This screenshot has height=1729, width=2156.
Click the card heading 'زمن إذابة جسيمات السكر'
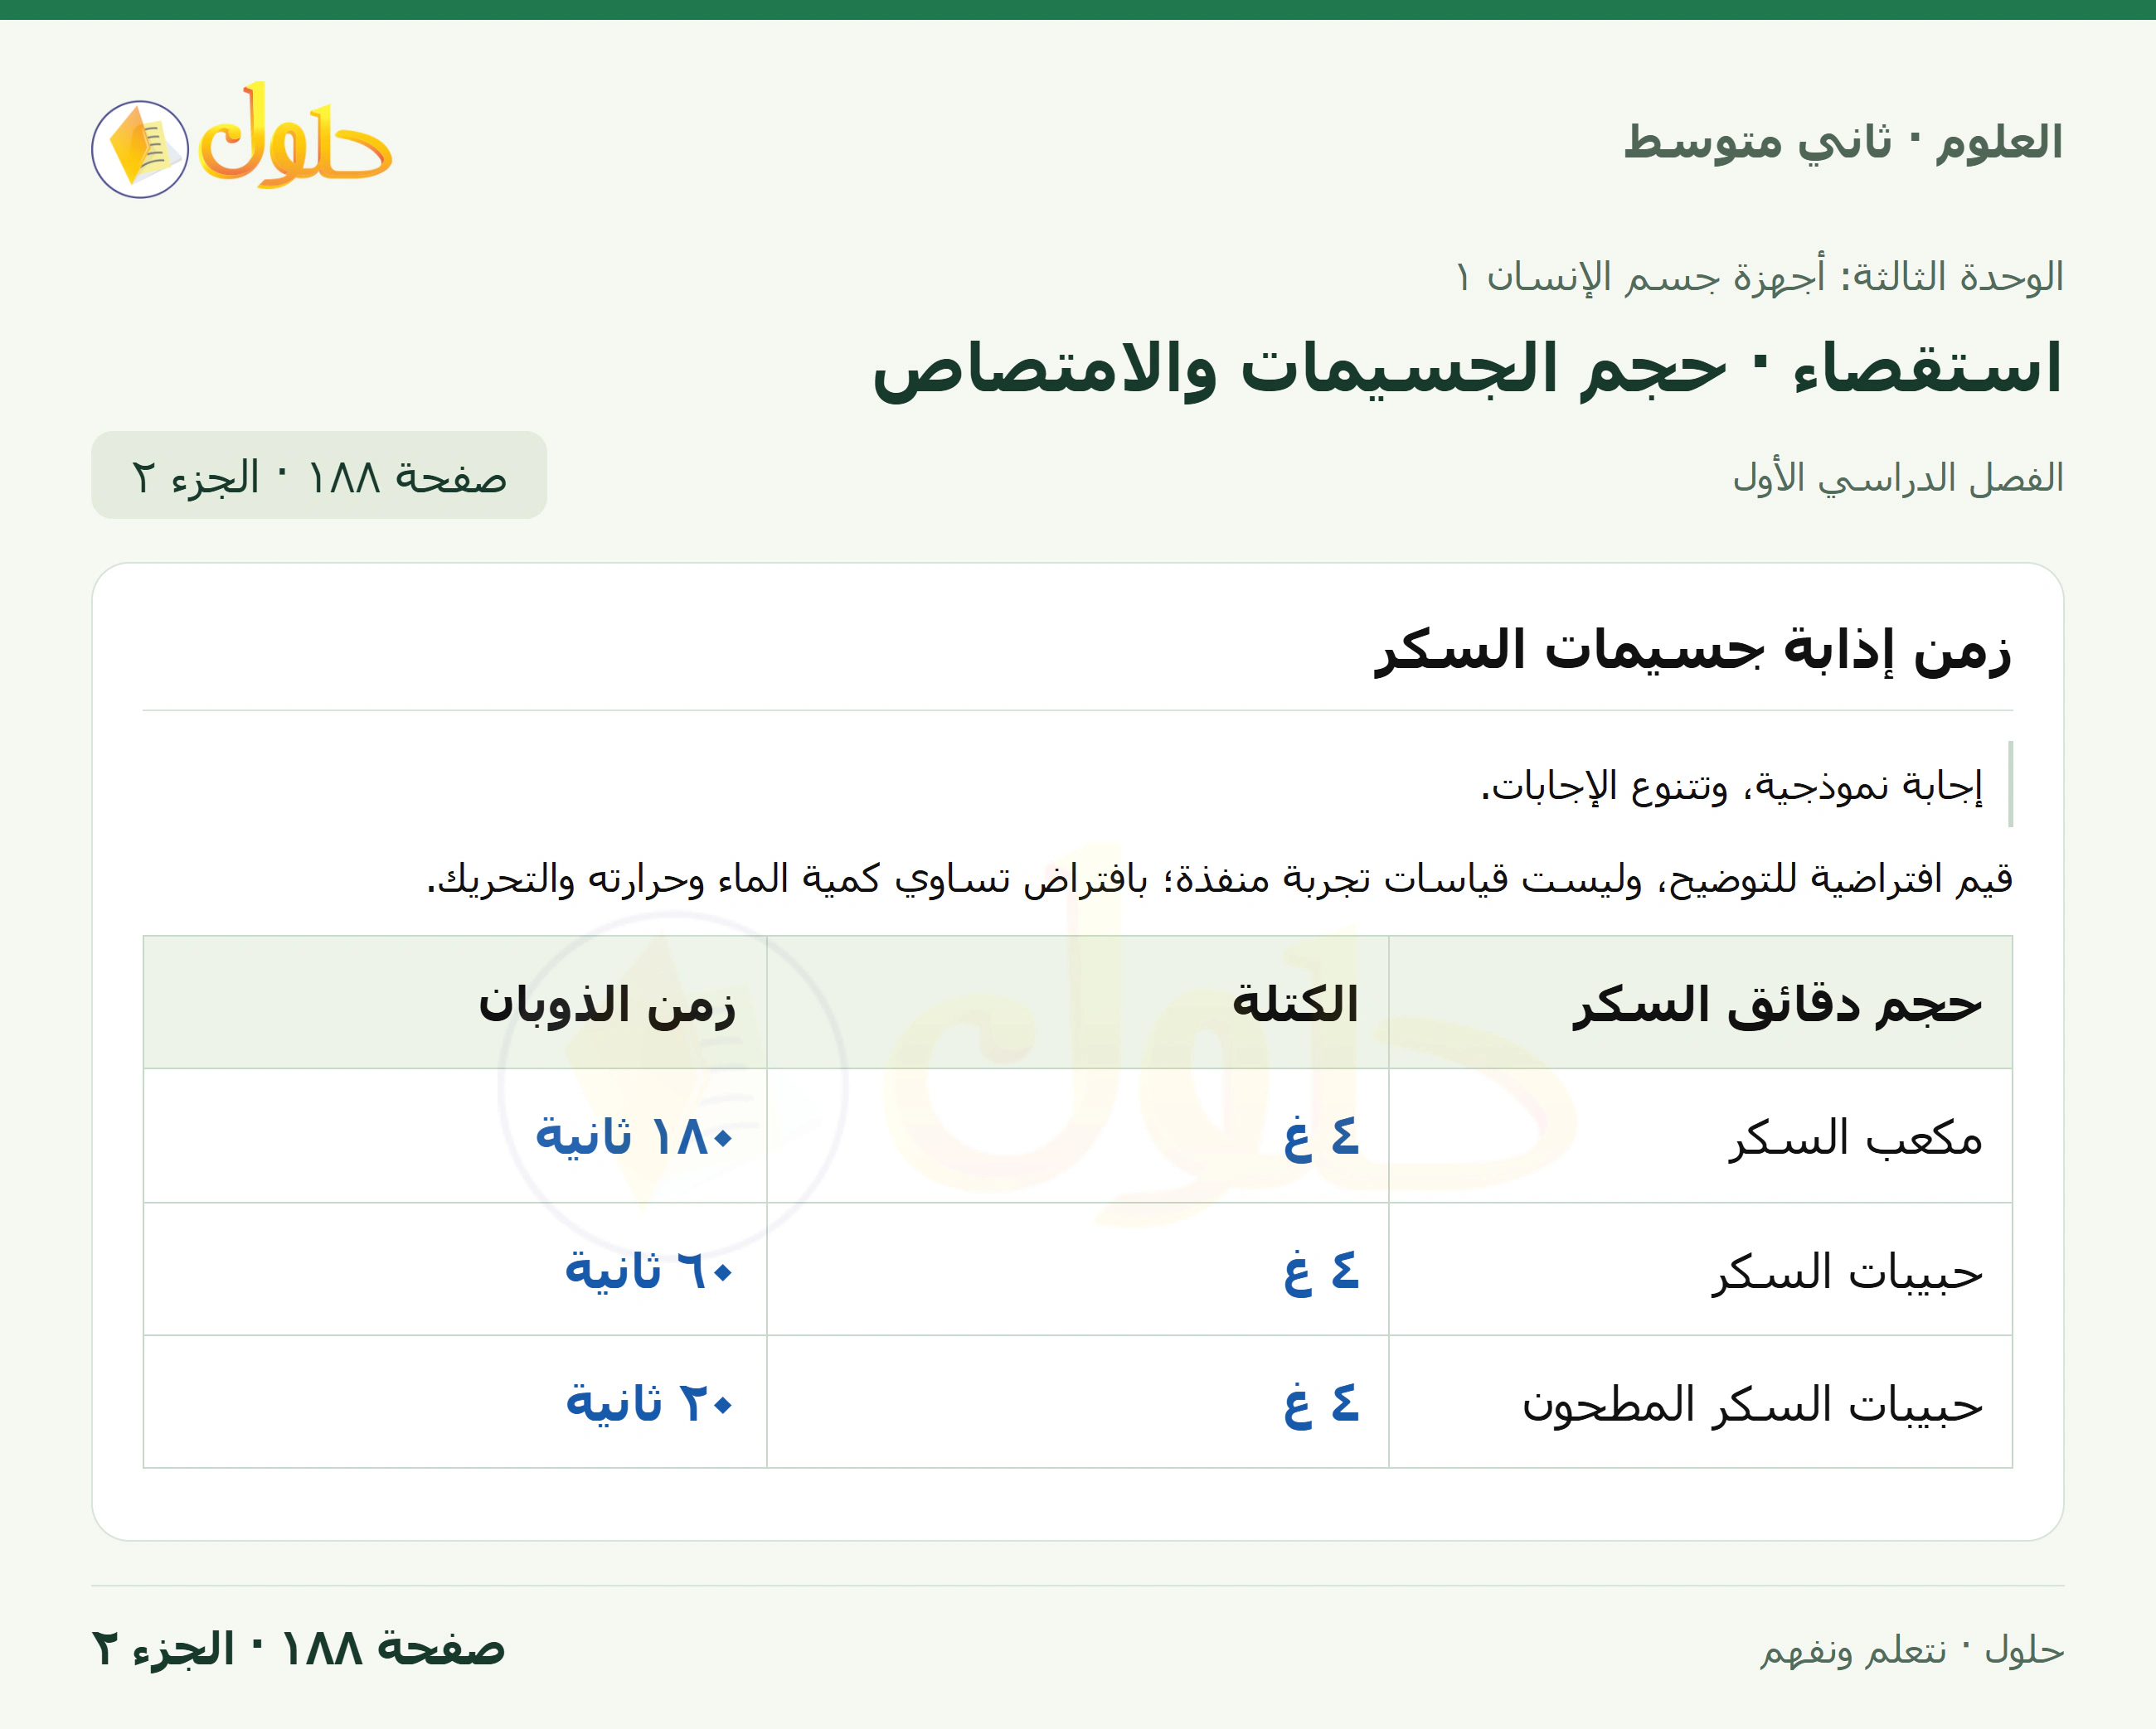click(x=1693, y=651)
